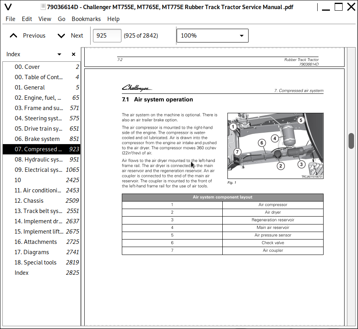Click 'Air dryer' table cell
358x329 pixels.
(x=273, y=212)
